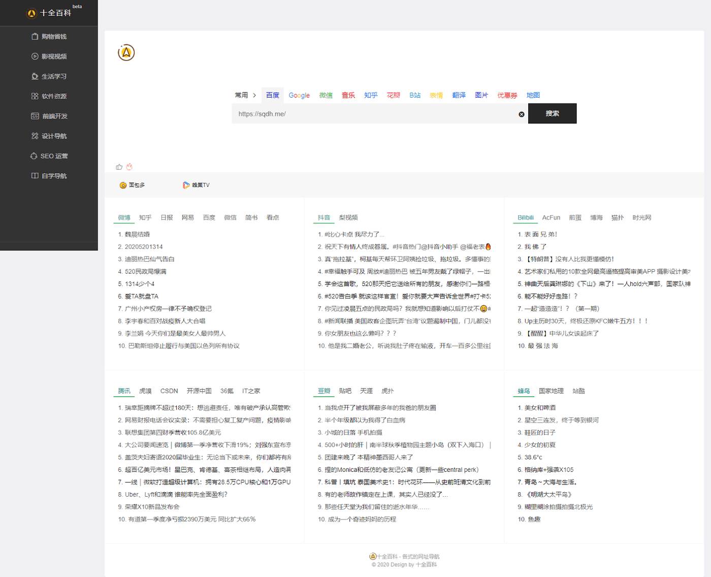Switch to the Bilibili tab
The width and height of the screenshot is (711, 577).
526,218
